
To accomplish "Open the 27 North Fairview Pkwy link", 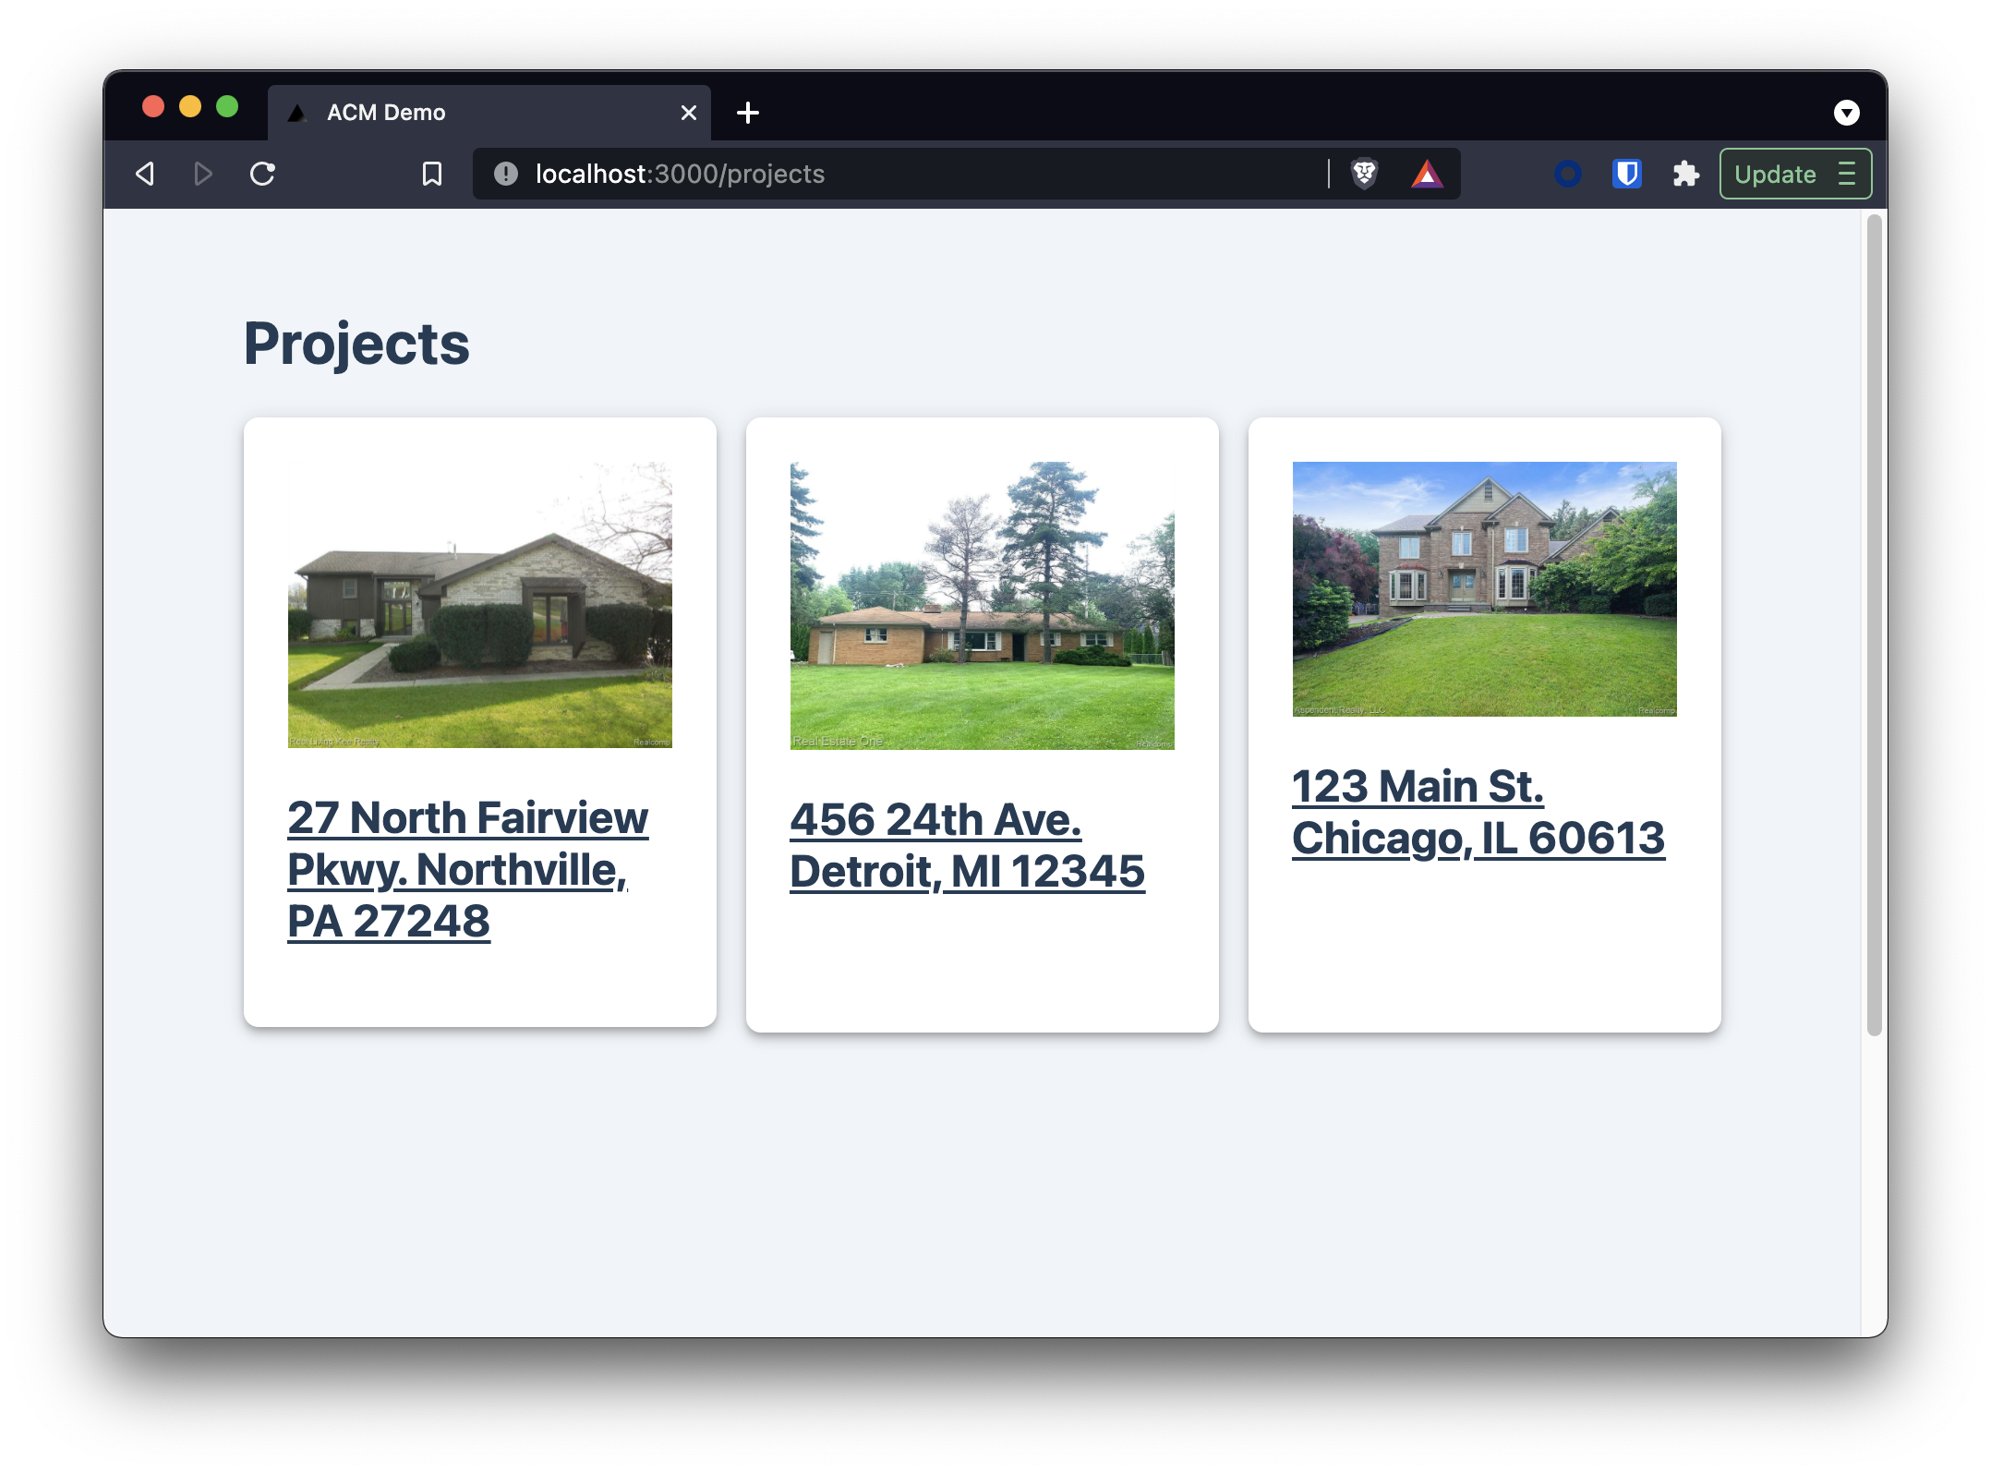I will click(x=467, y=868).
